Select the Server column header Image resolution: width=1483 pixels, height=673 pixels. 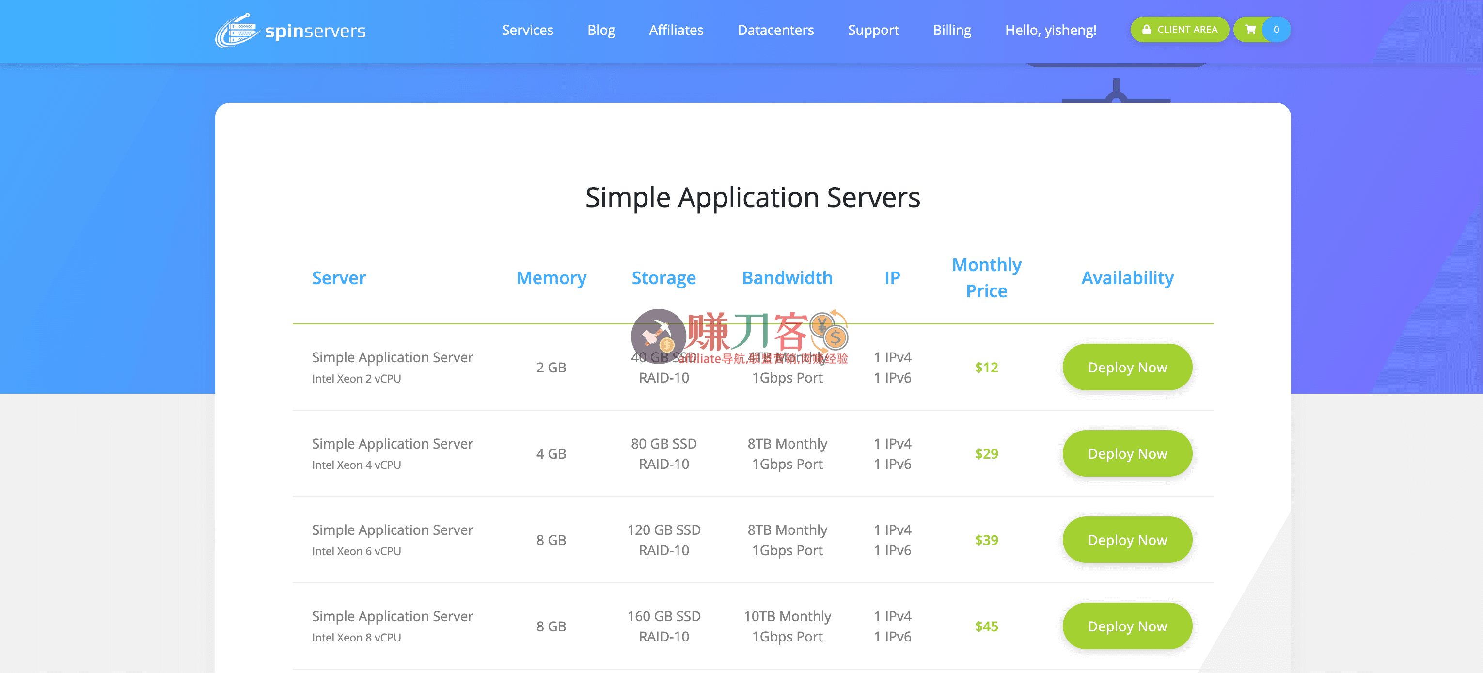338,278
